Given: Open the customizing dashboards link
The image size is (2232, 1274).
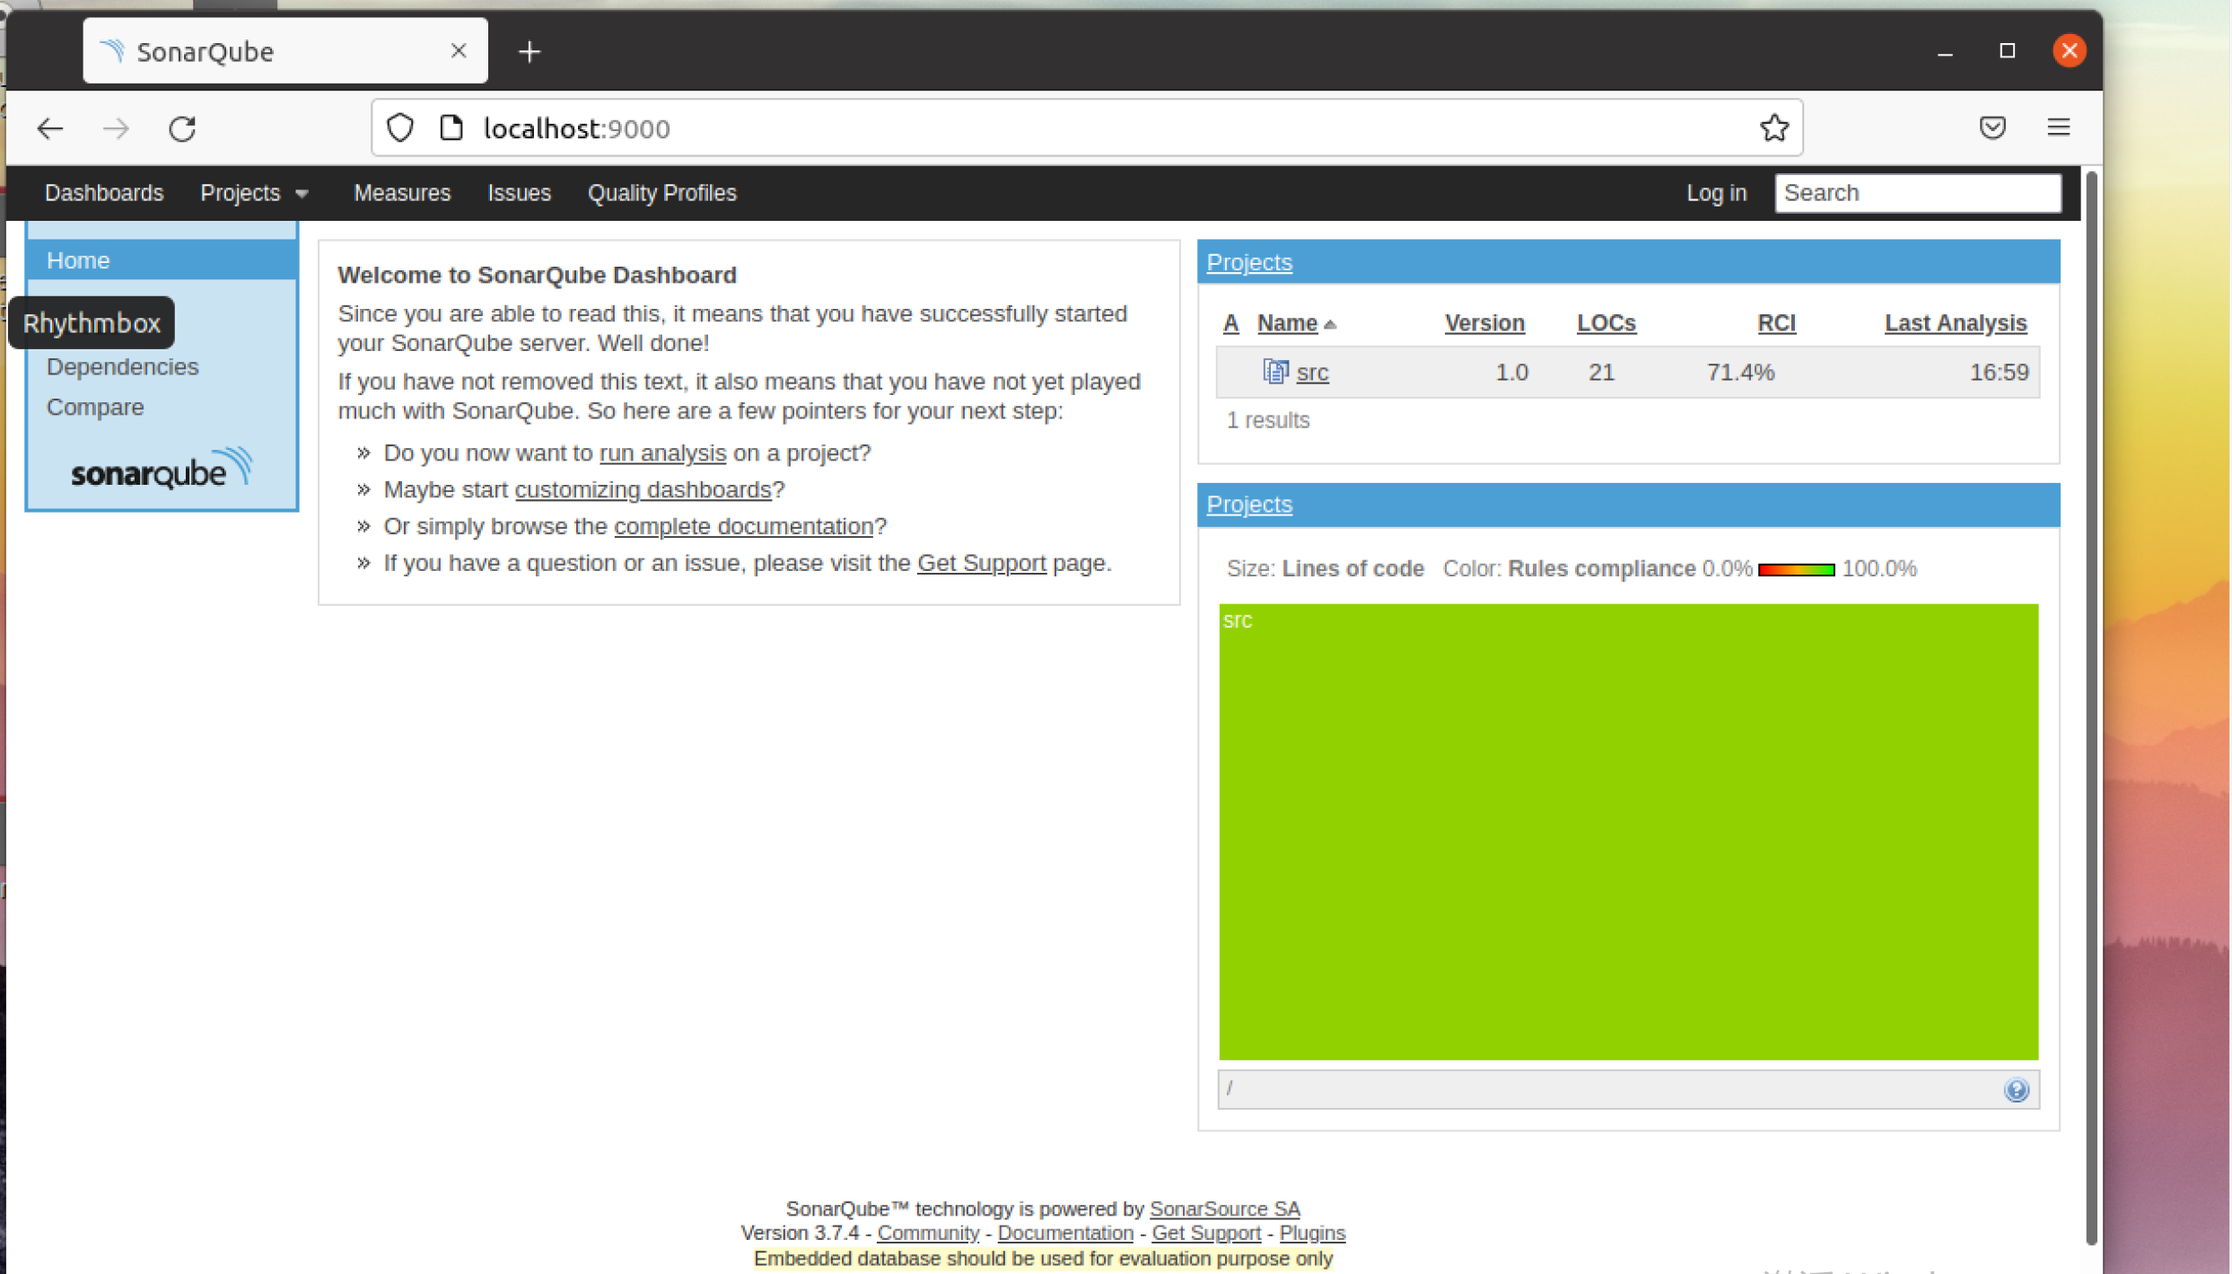Looking at the screenshot, I should tap(643, 490).
